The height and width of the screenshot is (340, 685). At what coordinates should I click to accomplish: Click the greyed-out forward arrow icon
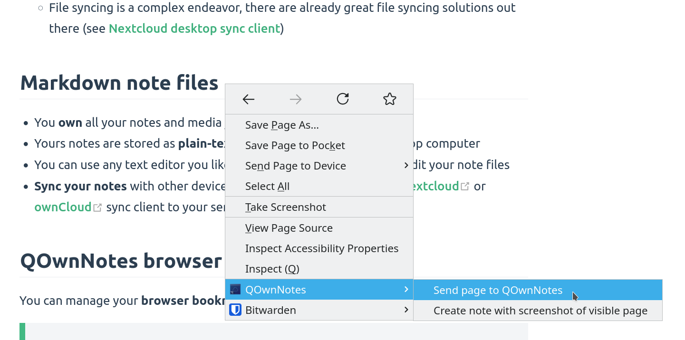[x=296, y=99]
